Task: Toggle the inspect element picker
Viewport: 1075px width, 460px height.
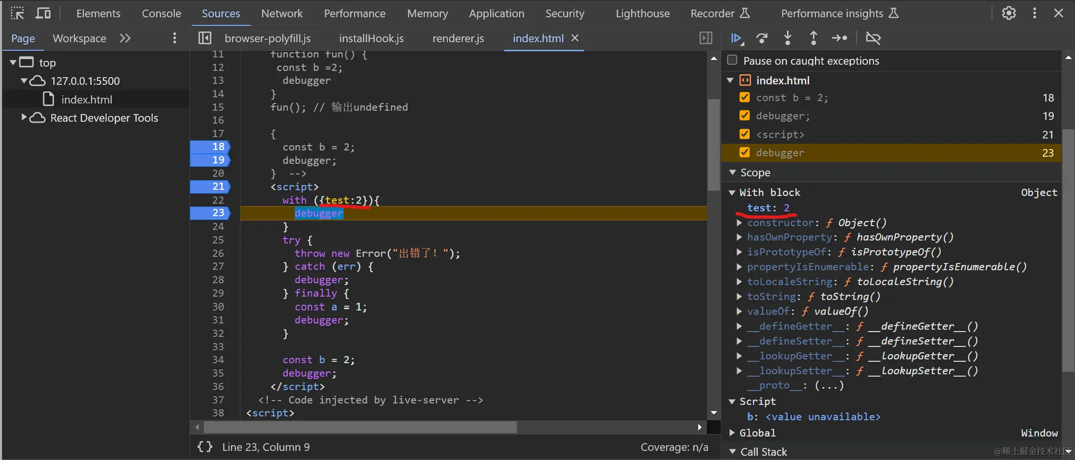Action: tap(17, 13)
